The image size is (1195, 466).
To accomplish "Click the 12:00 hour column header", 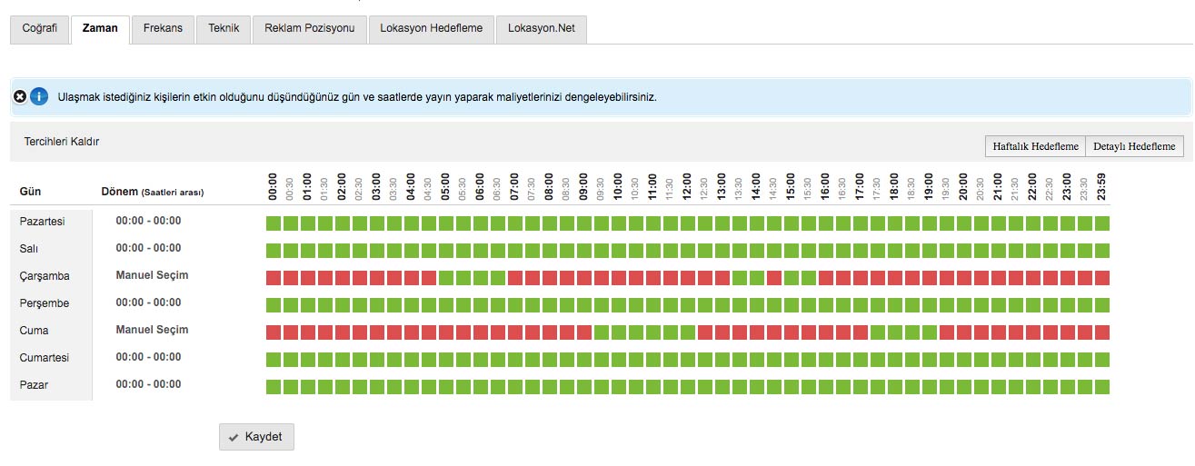I will 688,186.
